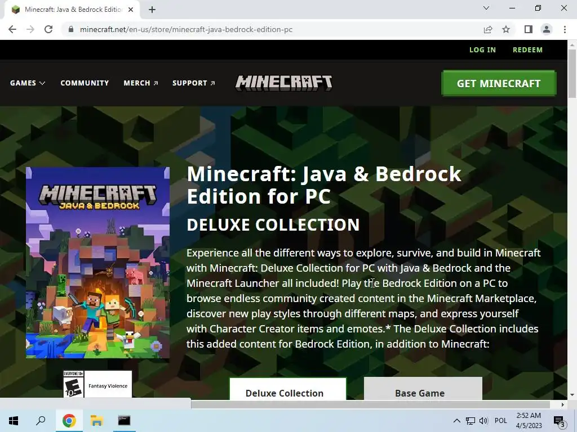Share this page via share icon
This screenshot has width=577, height=432.
click(x=488, y=29)
